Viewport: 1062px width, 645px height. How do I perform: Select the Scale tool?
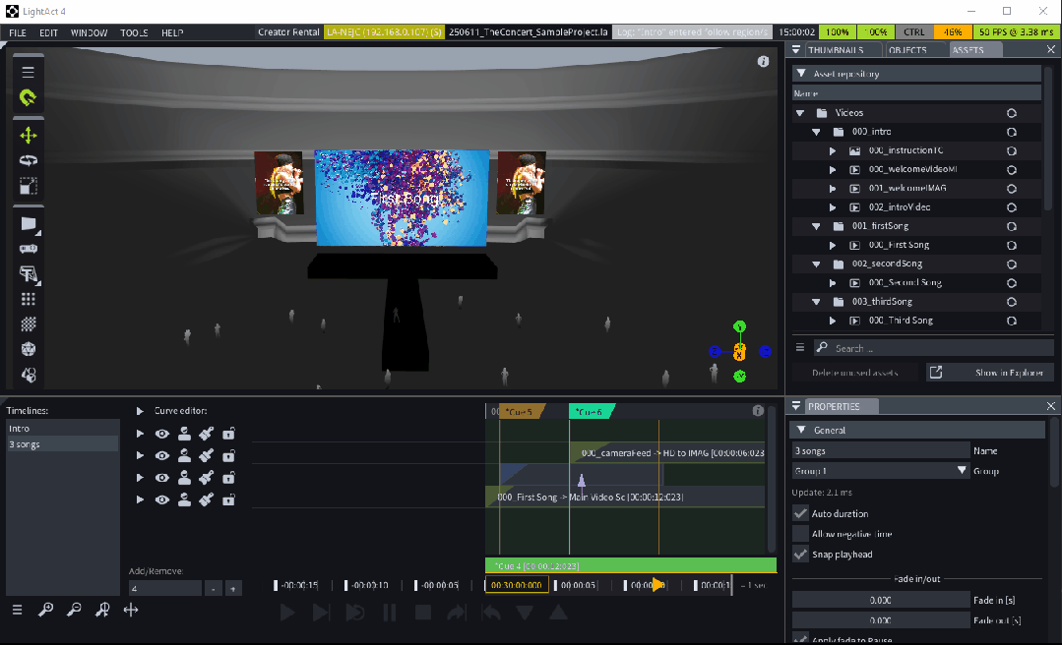[x=28, y=186]
